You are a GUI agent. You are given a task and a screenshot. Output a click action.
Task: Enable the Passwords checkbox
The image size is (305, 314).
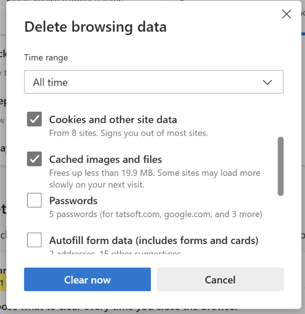click(x=35, y=200)
